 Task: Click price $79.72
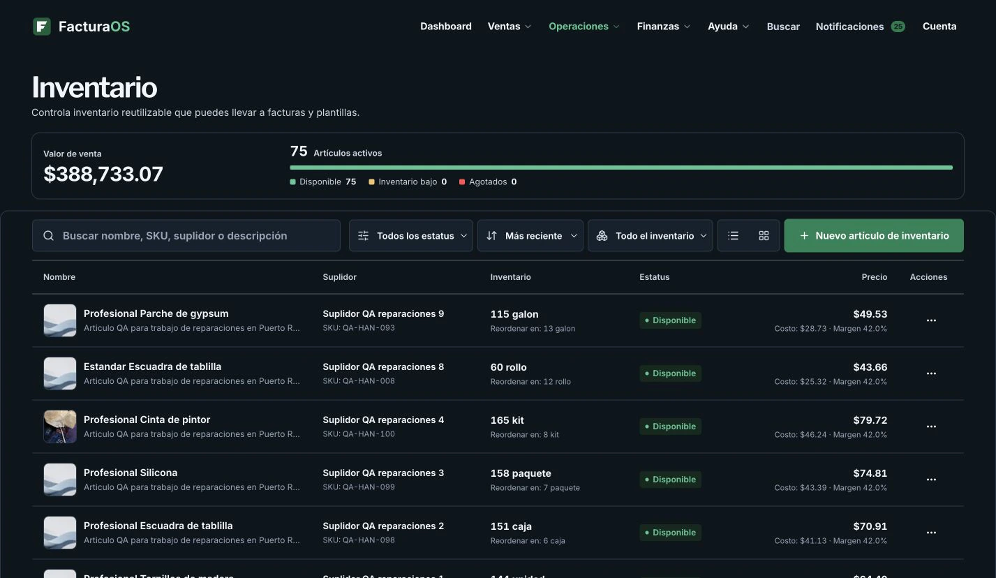coord(870,420)
